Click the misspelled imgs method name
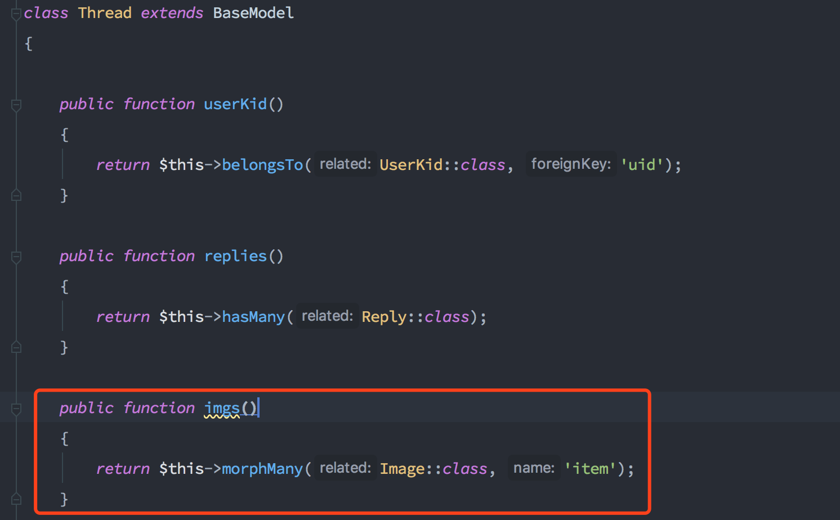 pyautogui.click(x=222, y=407)
